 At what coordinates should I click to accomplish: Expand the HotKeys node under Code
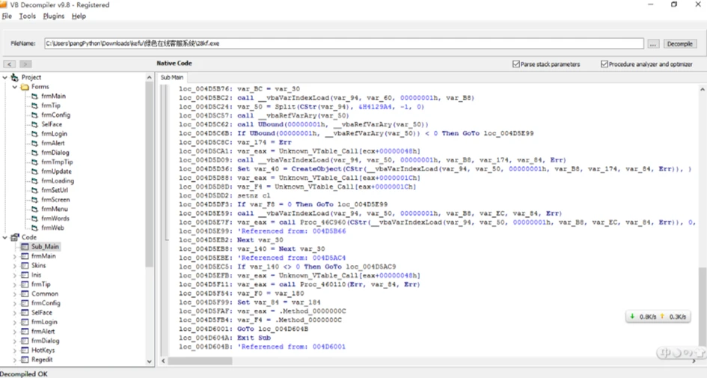tap(15, 350)
